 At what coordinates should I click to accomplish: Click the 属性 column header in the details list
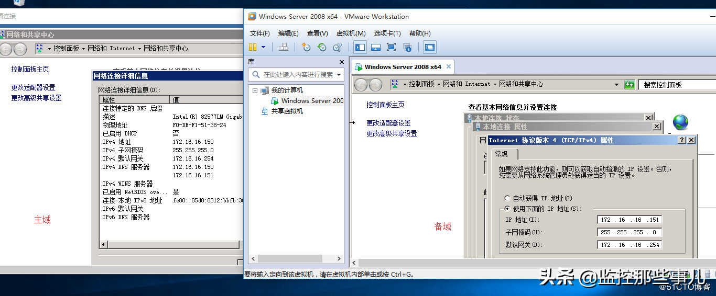pyautogui.click(x=135, y=99)
